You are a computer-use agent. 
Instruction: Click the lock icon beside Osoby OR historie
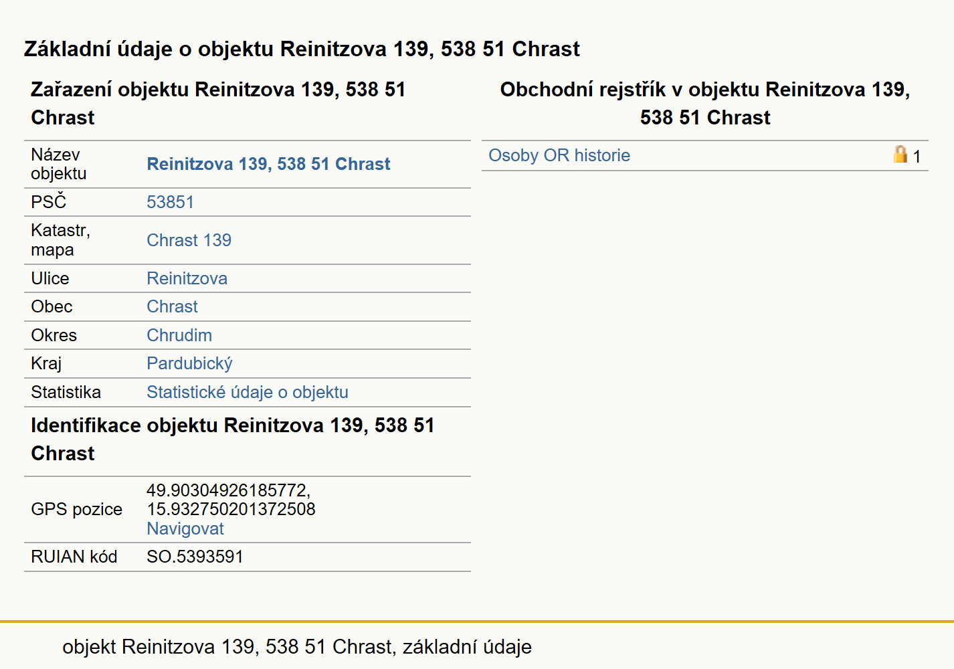tap(900, 155)
